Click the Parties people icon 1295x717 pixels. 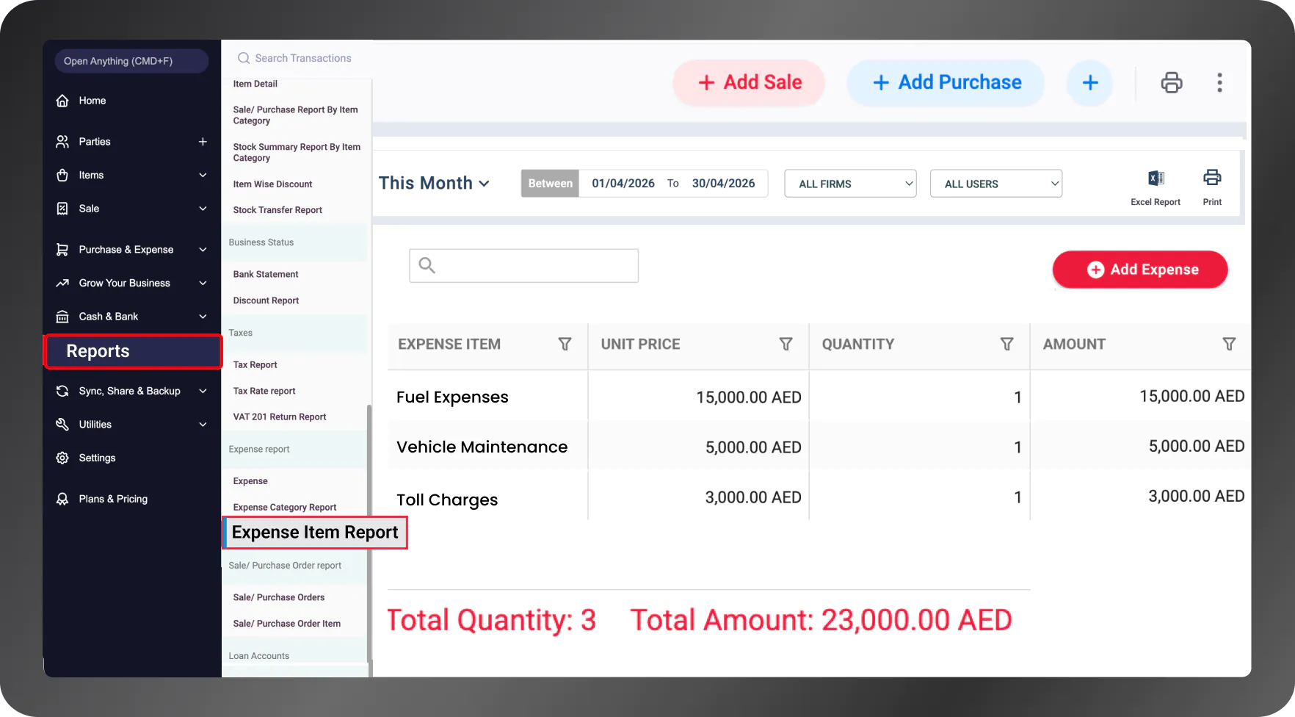(x=62, y=142)
